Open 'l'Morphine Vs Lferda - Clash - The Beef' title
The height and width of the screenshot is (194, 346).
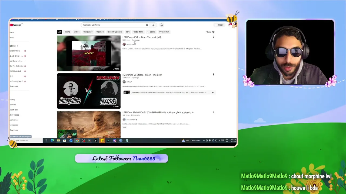pyautogui.click(x=142, y=75)
